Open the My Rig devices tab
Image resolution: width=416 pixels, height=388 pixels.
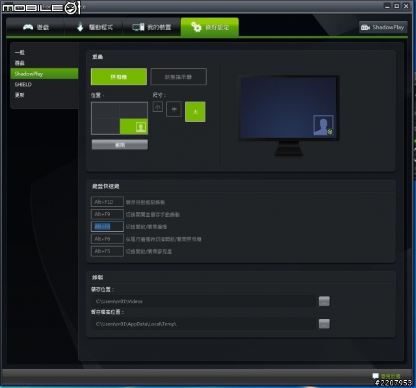pos(151,27)
